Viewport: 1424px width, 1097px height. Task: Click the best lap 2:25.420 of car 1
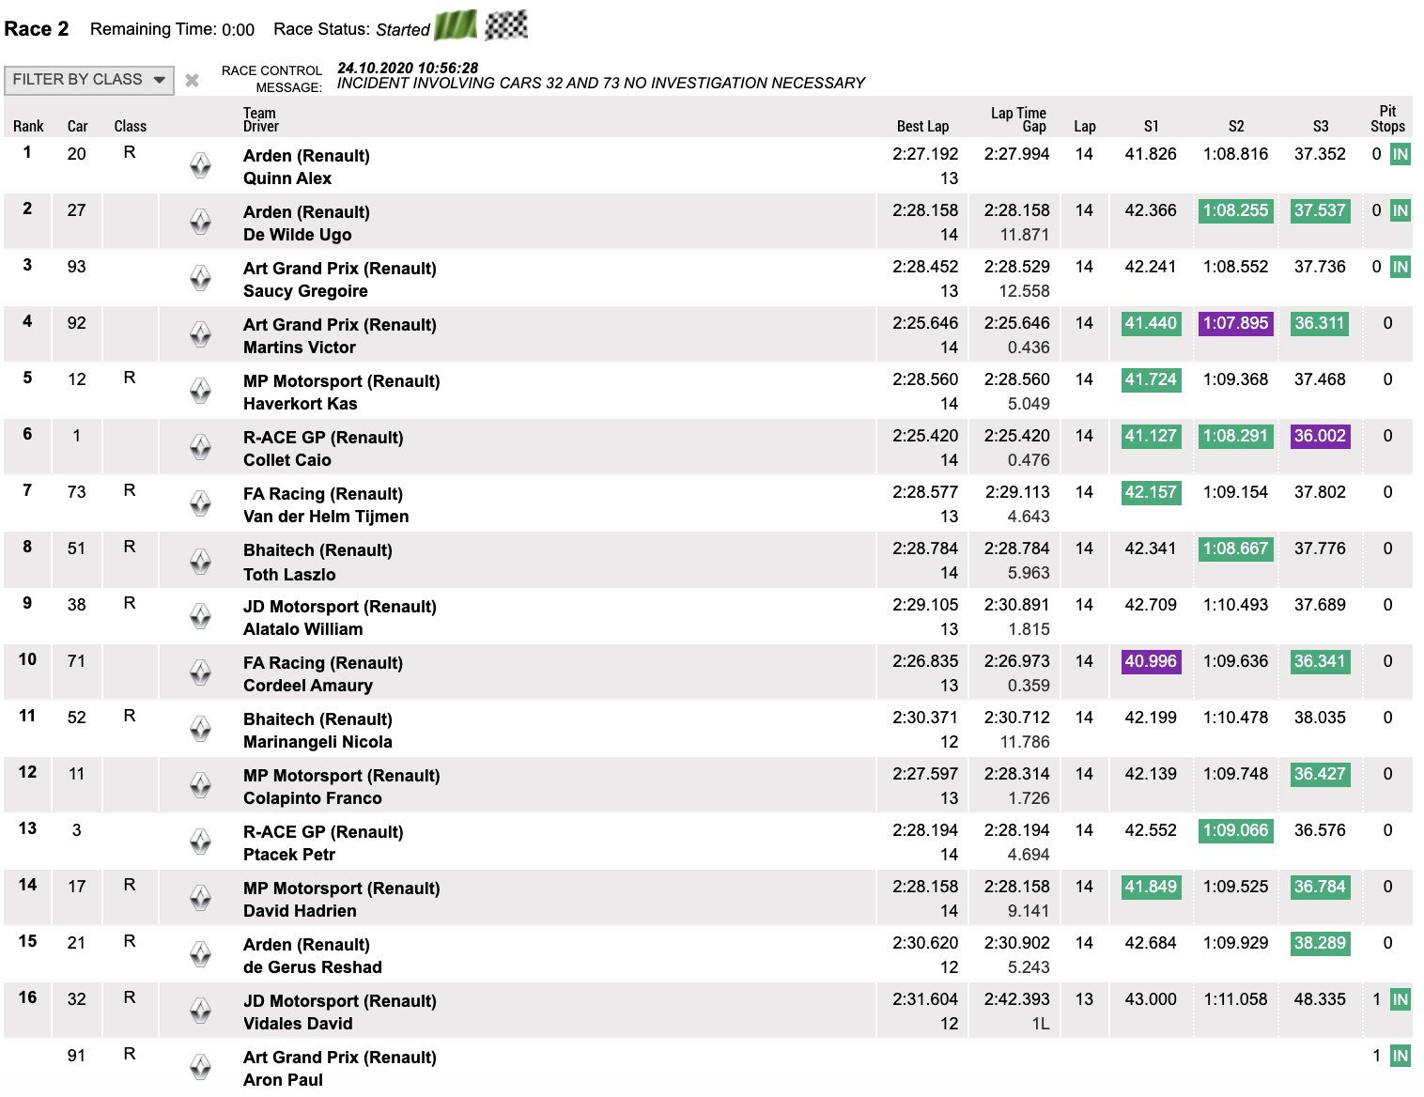pyautogui.click(x=925, y=436)
